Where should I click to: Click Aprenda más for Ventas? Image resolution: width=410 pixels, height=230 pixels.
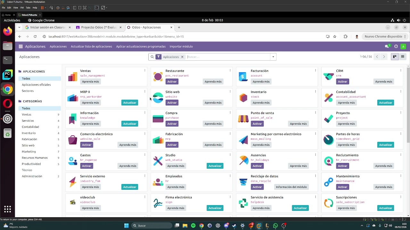90,81
